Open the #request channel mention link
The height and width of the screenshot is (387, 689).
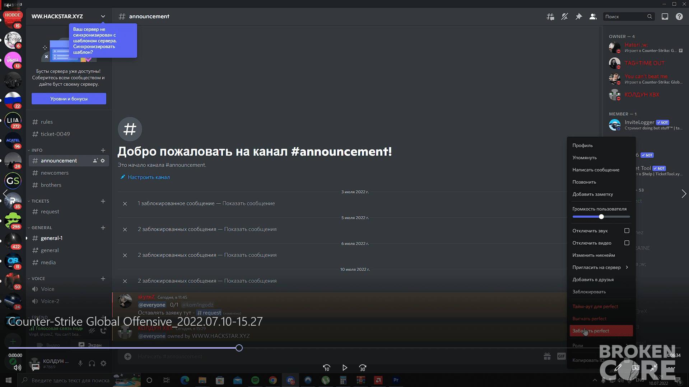point(209,313)
